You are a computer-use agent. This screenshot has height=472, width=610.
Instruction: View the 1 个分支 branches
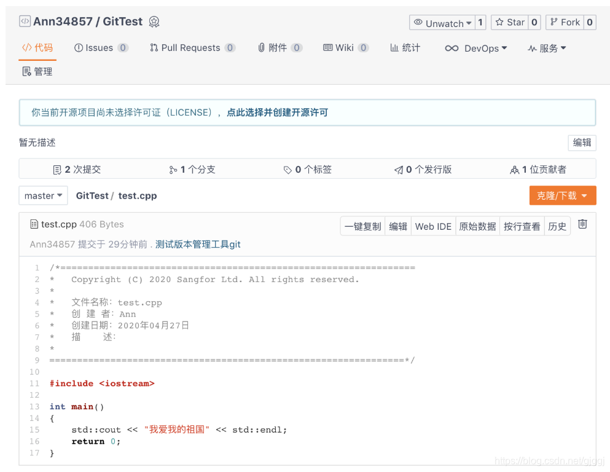(x=192, y=170)
